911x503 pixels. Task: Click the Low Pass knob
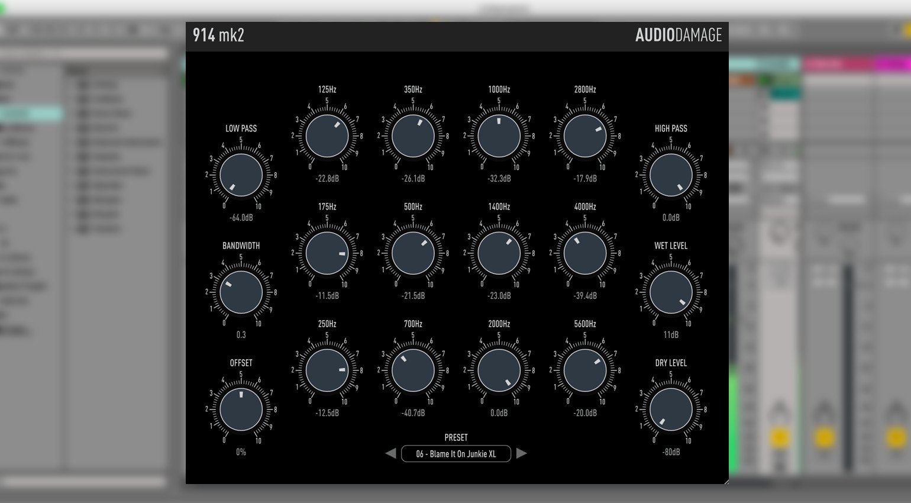click(x=241, y=175)
